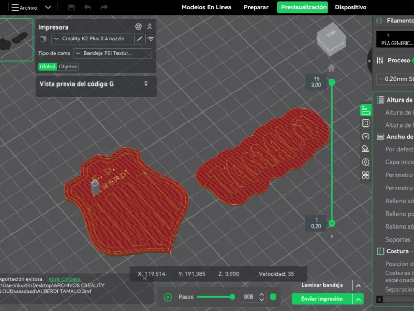Expand the right sidebar collapse arrow tab
Viewport: 414px width, 311px height.
click(x=369, y=61)
